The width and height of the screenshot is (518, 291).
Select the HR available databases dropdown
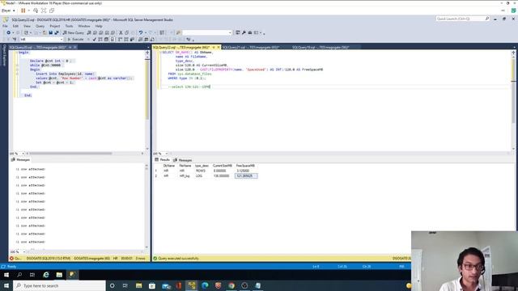point(41,40)
